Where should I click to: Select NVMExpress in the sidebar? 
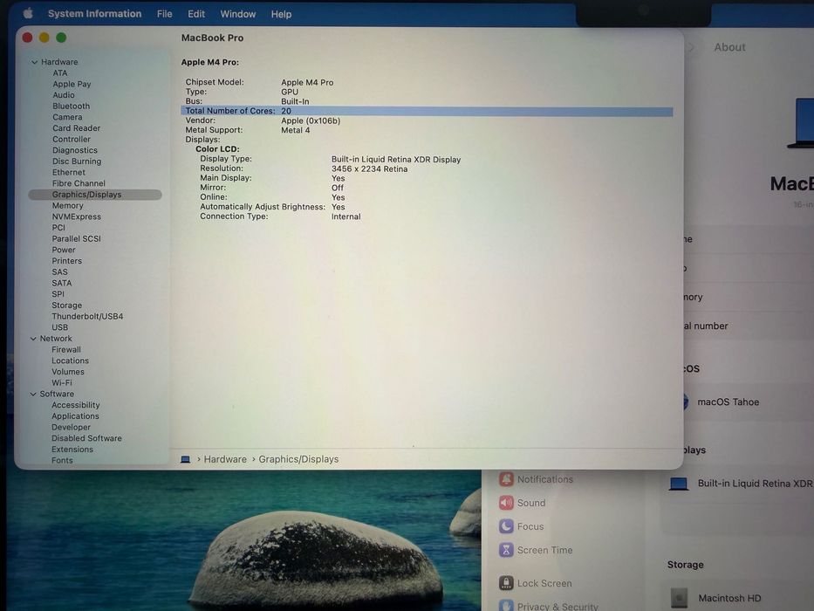tap(76, 216)
